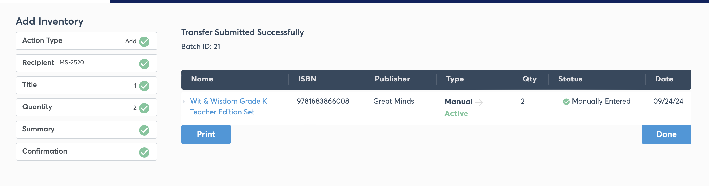Sort by the Name column header
The height and width of the screenshot is (186, 709).
coord(202,79)
